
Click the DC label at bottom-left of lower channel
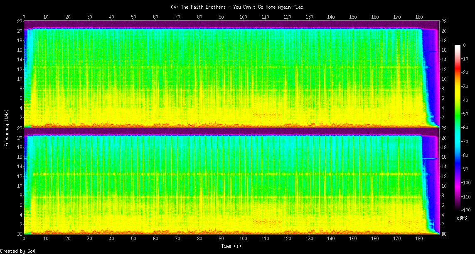[x=20, y=234]
